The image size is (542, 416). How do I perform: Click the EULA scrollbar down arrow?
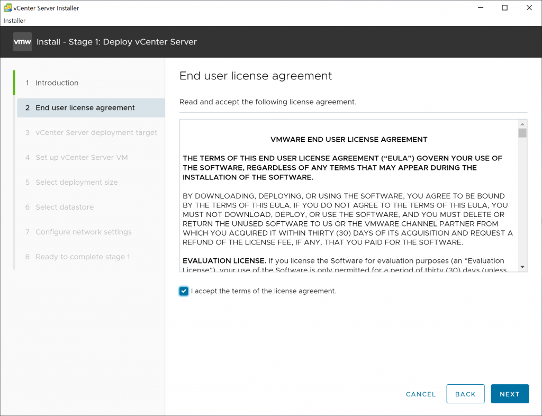pos(522,267)
